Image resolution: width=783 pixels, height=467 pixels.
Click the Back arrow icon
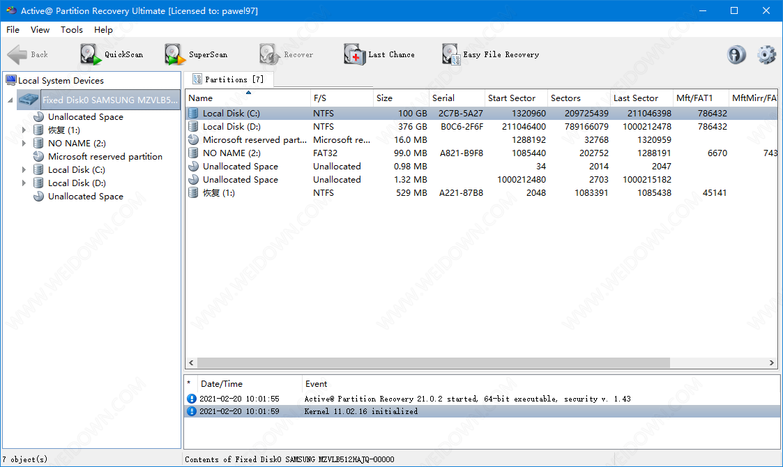click(17, 54)
